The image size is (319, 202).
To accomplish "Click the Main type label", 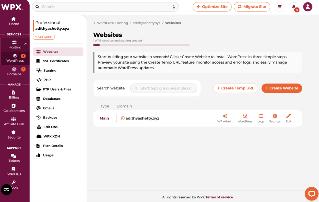I will click(x=104, y=118).
